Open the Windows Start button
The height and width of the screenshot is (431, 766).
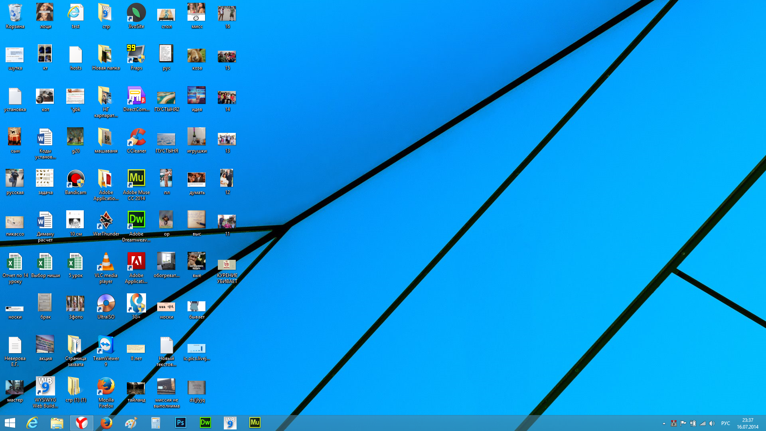click(10, 423)
